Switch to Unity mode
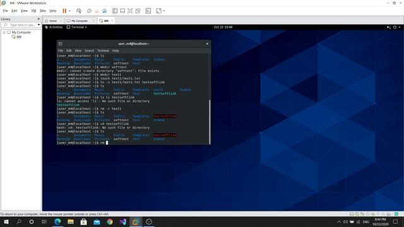This screenshot has width=404, height=227. click(138, 11)
